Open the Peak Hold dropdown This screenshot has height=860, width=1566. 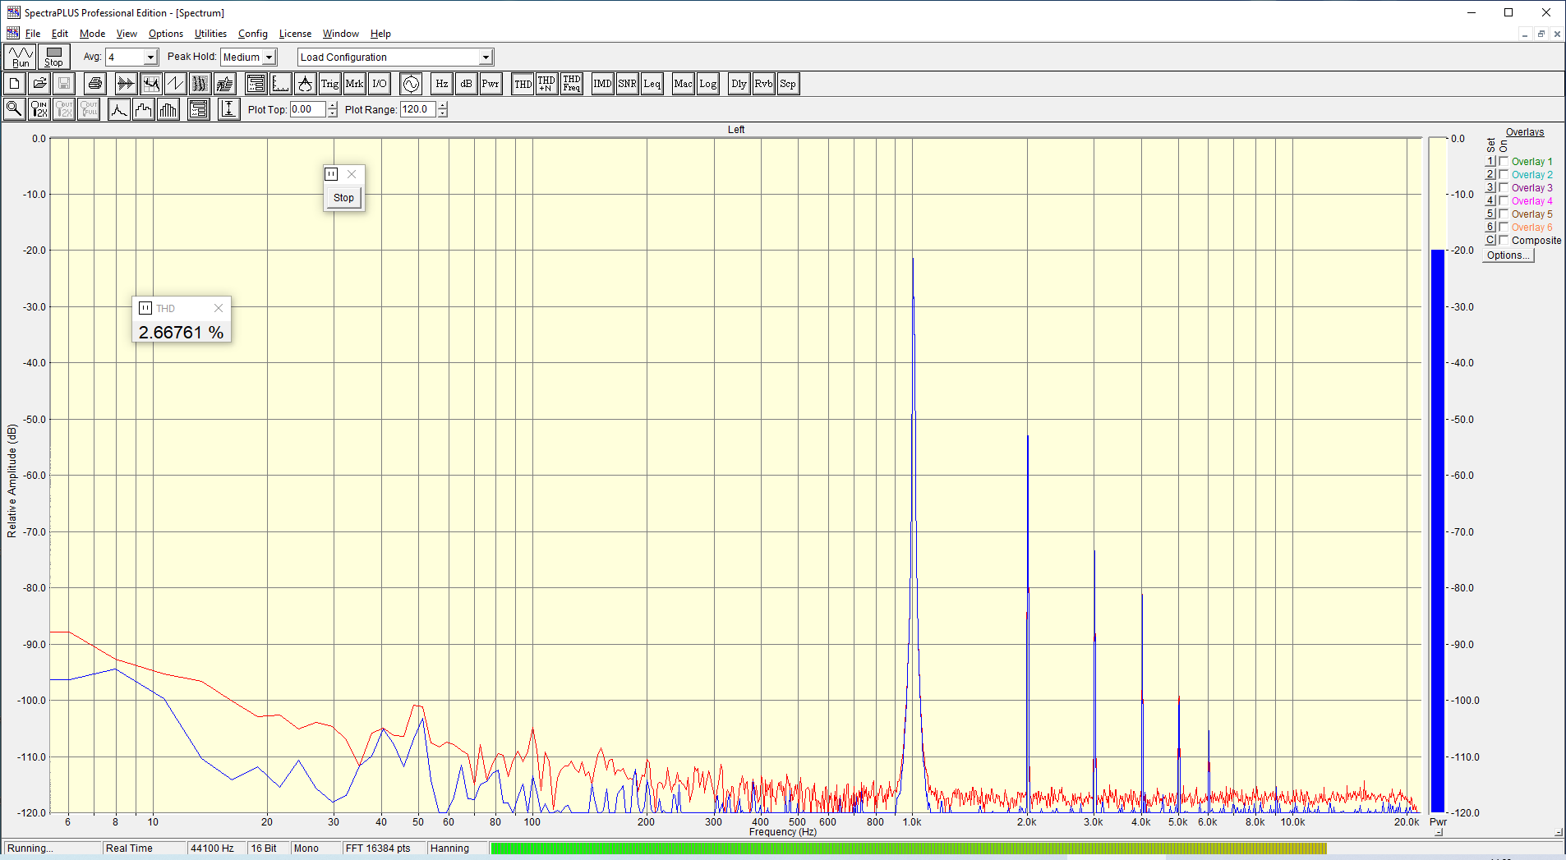coord(269,57)
